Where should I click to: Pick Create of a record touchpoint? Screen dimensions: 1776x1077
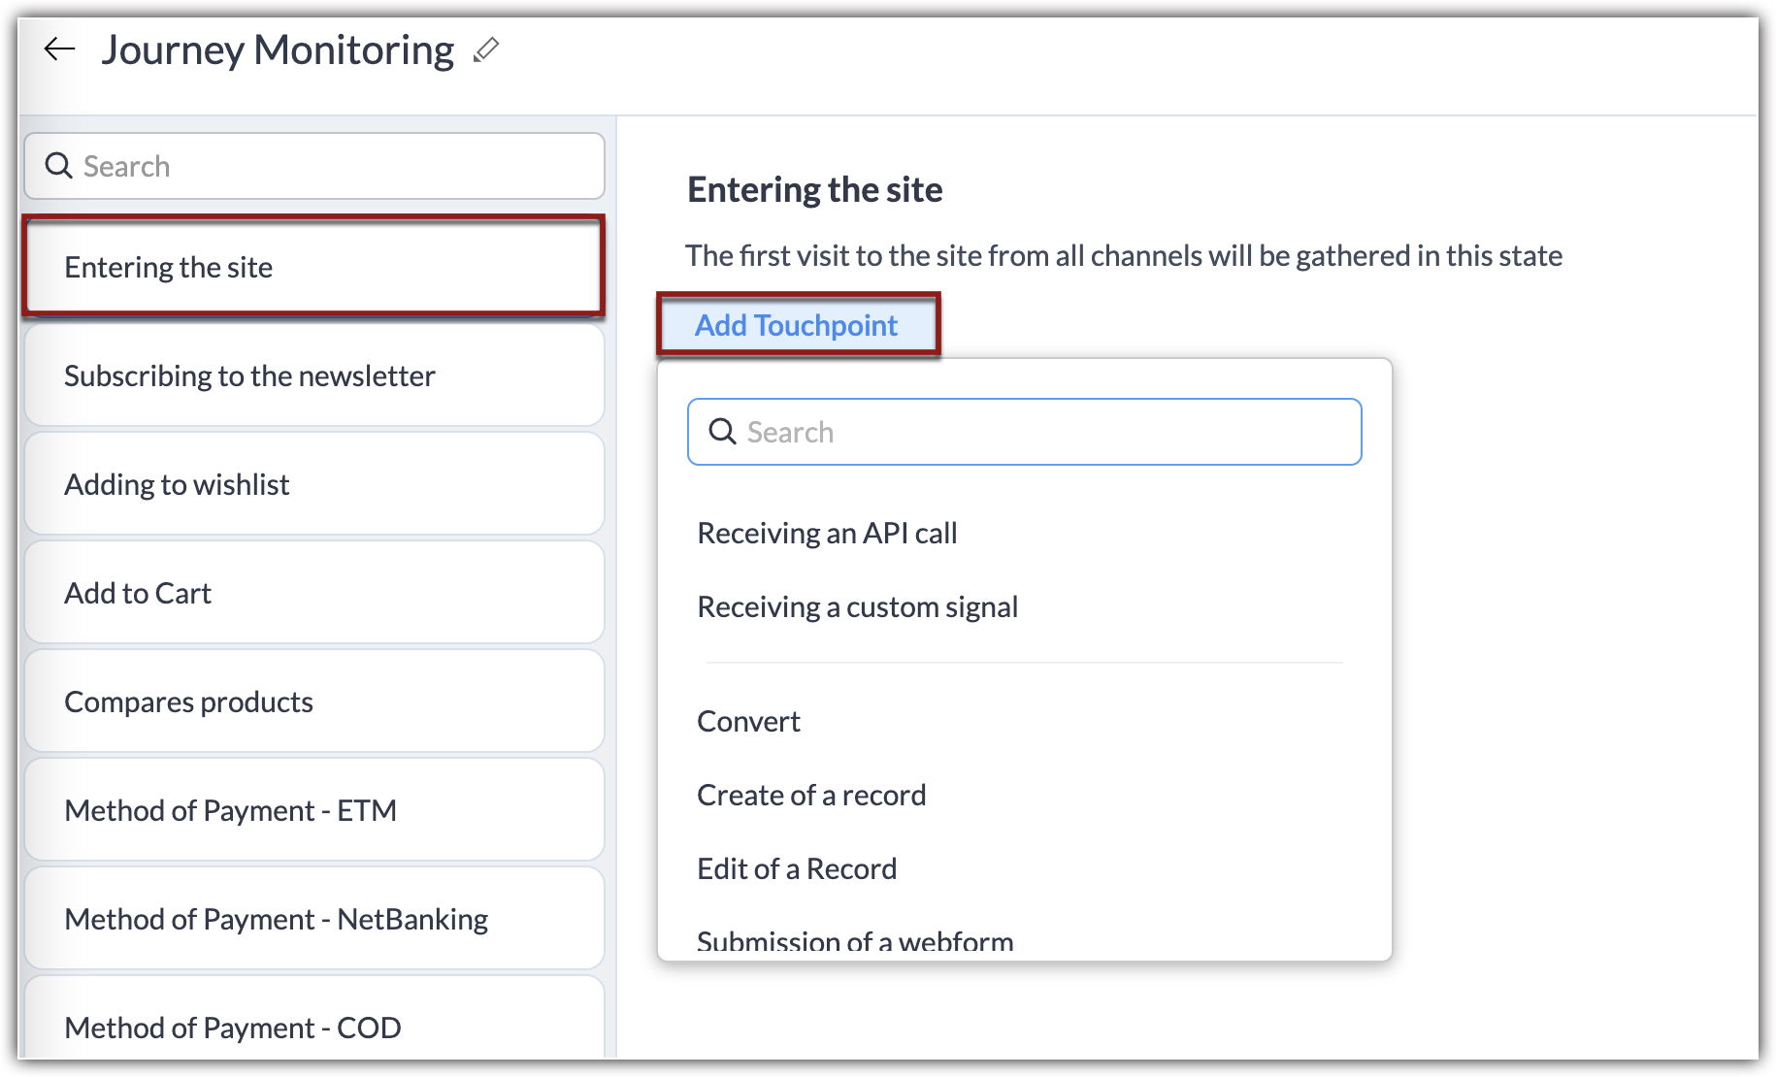[811, 795]
